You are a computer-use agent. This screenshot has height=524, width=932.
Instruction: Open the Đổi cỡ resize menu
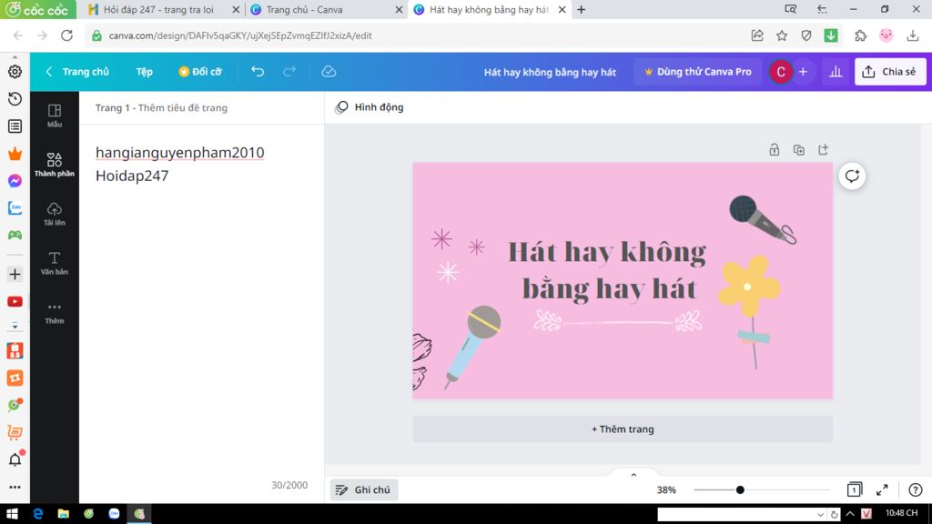pos(200,72)
